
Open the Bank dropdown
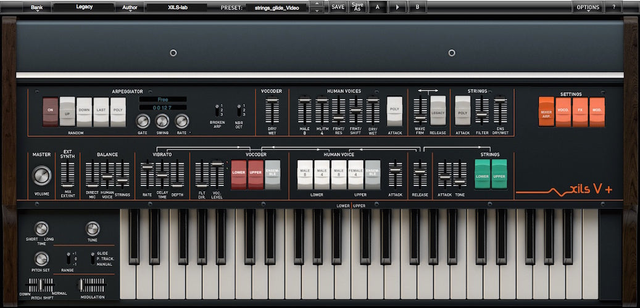click(37, 7)
